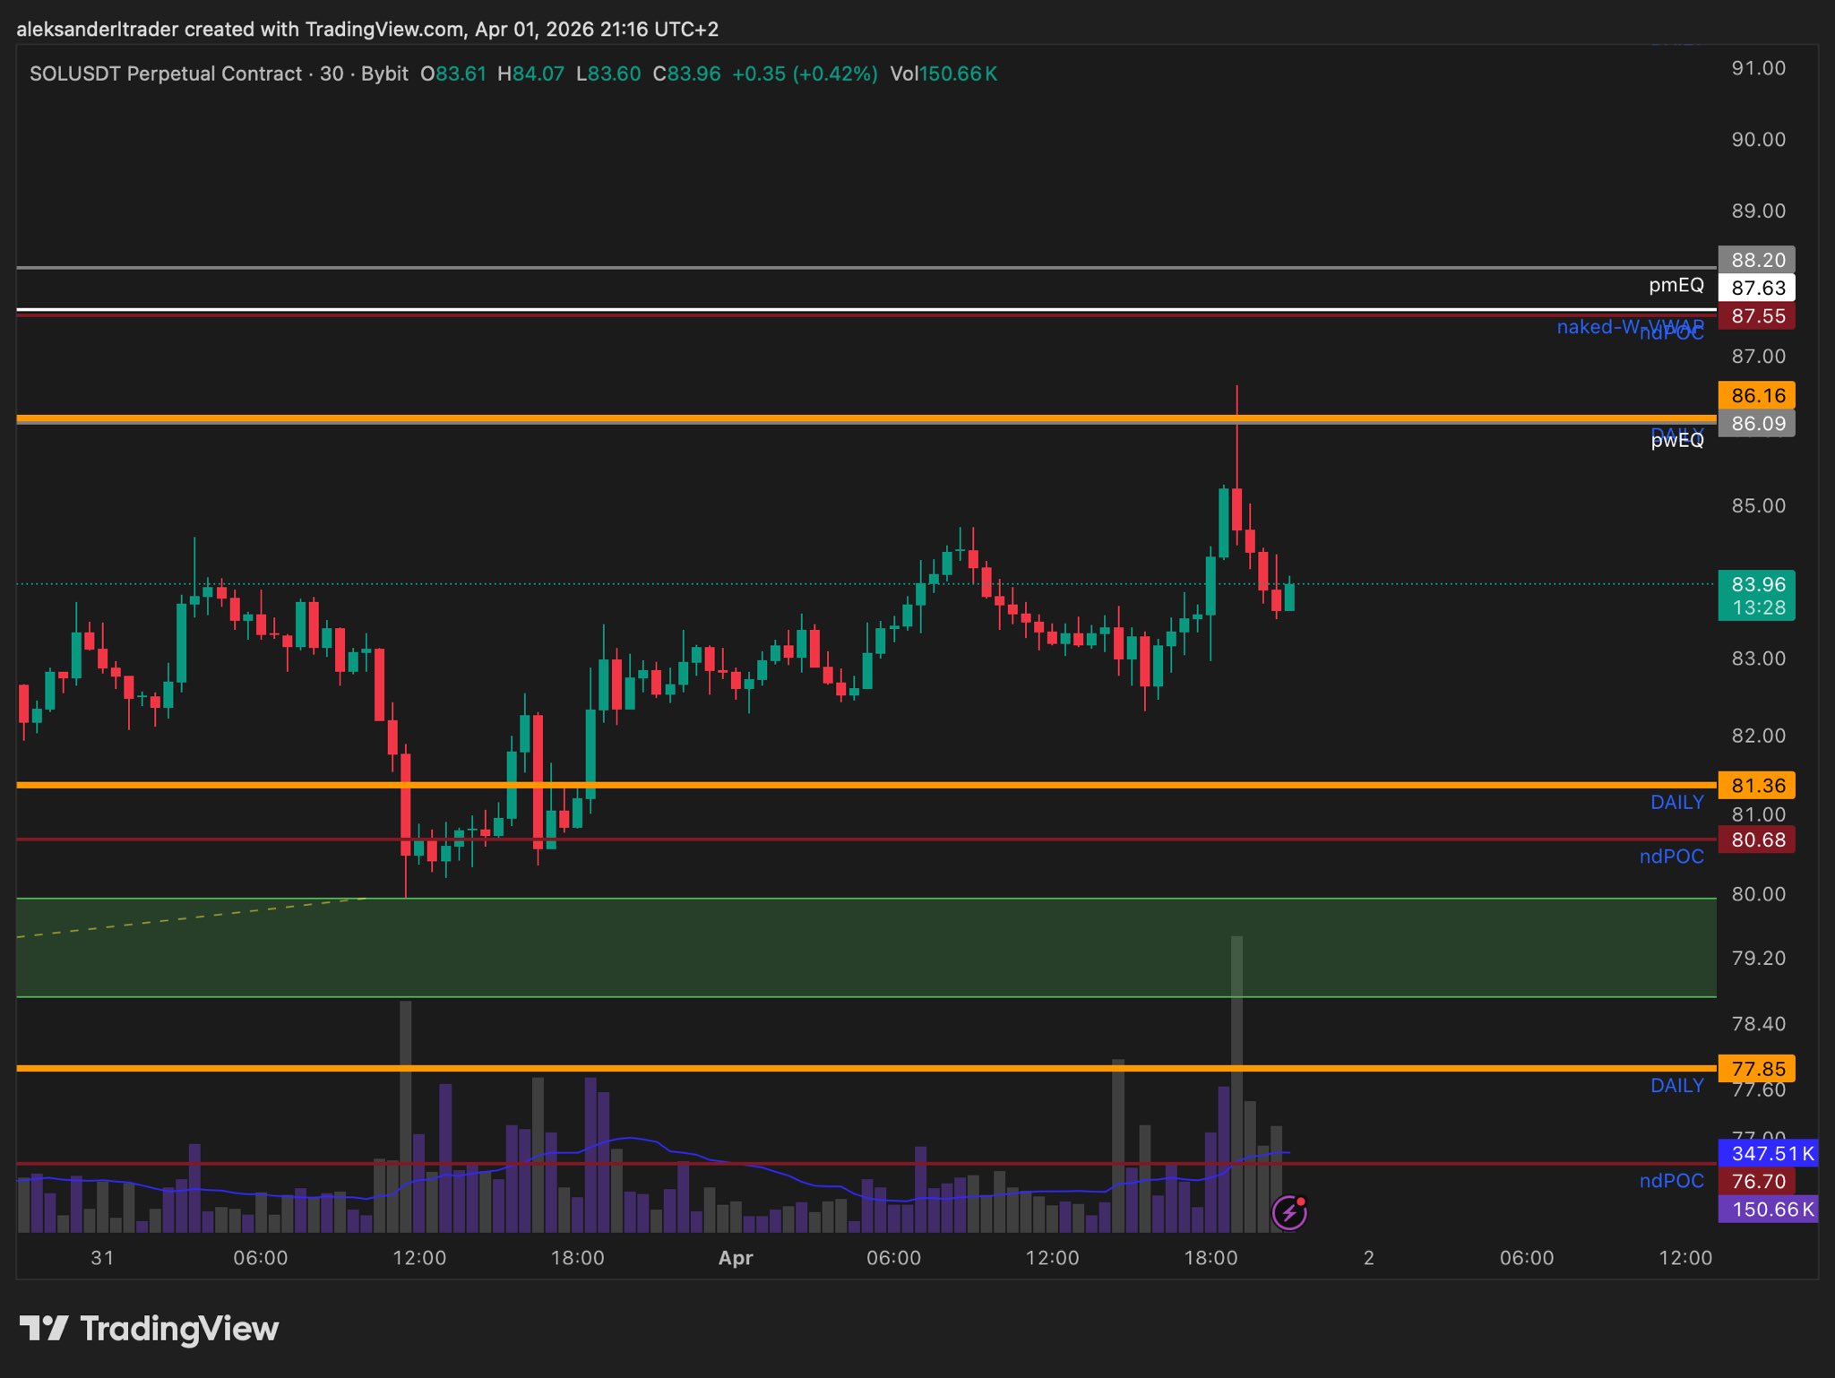This screenshot has width=1835, height=1378.
Task: Click the DAILY label under the 77.85 line
Action: 1676,1086
